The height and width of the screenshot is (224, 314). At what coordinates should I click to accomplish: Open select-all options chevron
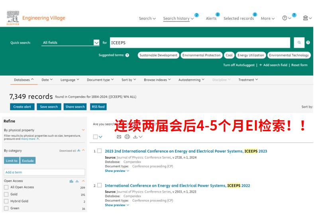(x=100, y=137)
